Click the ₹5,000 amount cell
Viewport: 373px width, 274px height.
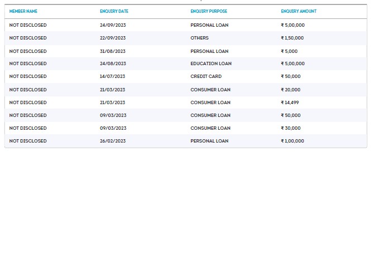(x=289, y=51)
